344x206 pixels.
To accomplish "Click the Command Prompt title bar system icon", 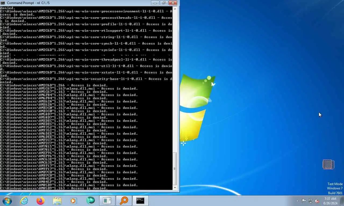I will pos(3,3).
